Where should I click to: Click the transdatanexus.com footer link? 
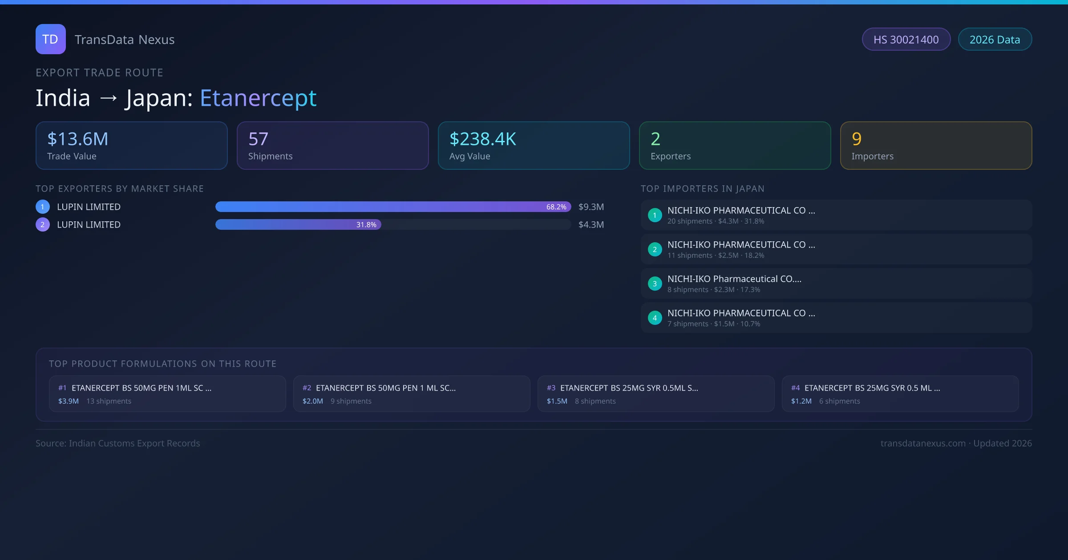[x=923, y=443]
